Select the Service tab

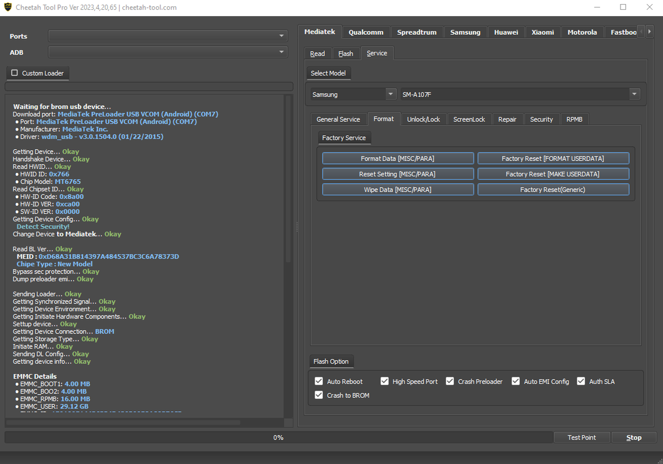click(x=377, y=53)
